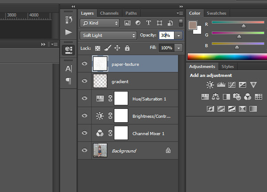The width and height of the screenshot is (267, 192).
Task: Hide the Background layer eye icon
Action: (85, 151)
